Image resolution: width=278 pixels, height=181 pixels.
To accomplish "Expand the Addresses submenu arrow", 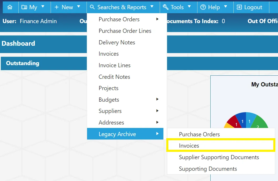I will pos(157,122).
